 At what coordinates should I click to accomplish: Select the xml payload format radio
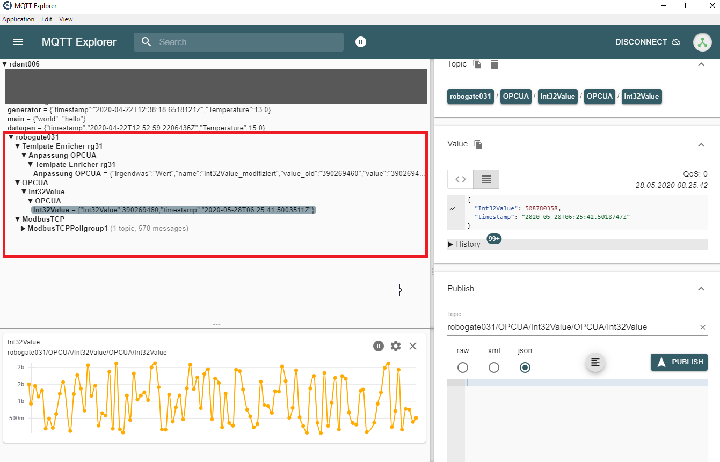coord(494,368)
